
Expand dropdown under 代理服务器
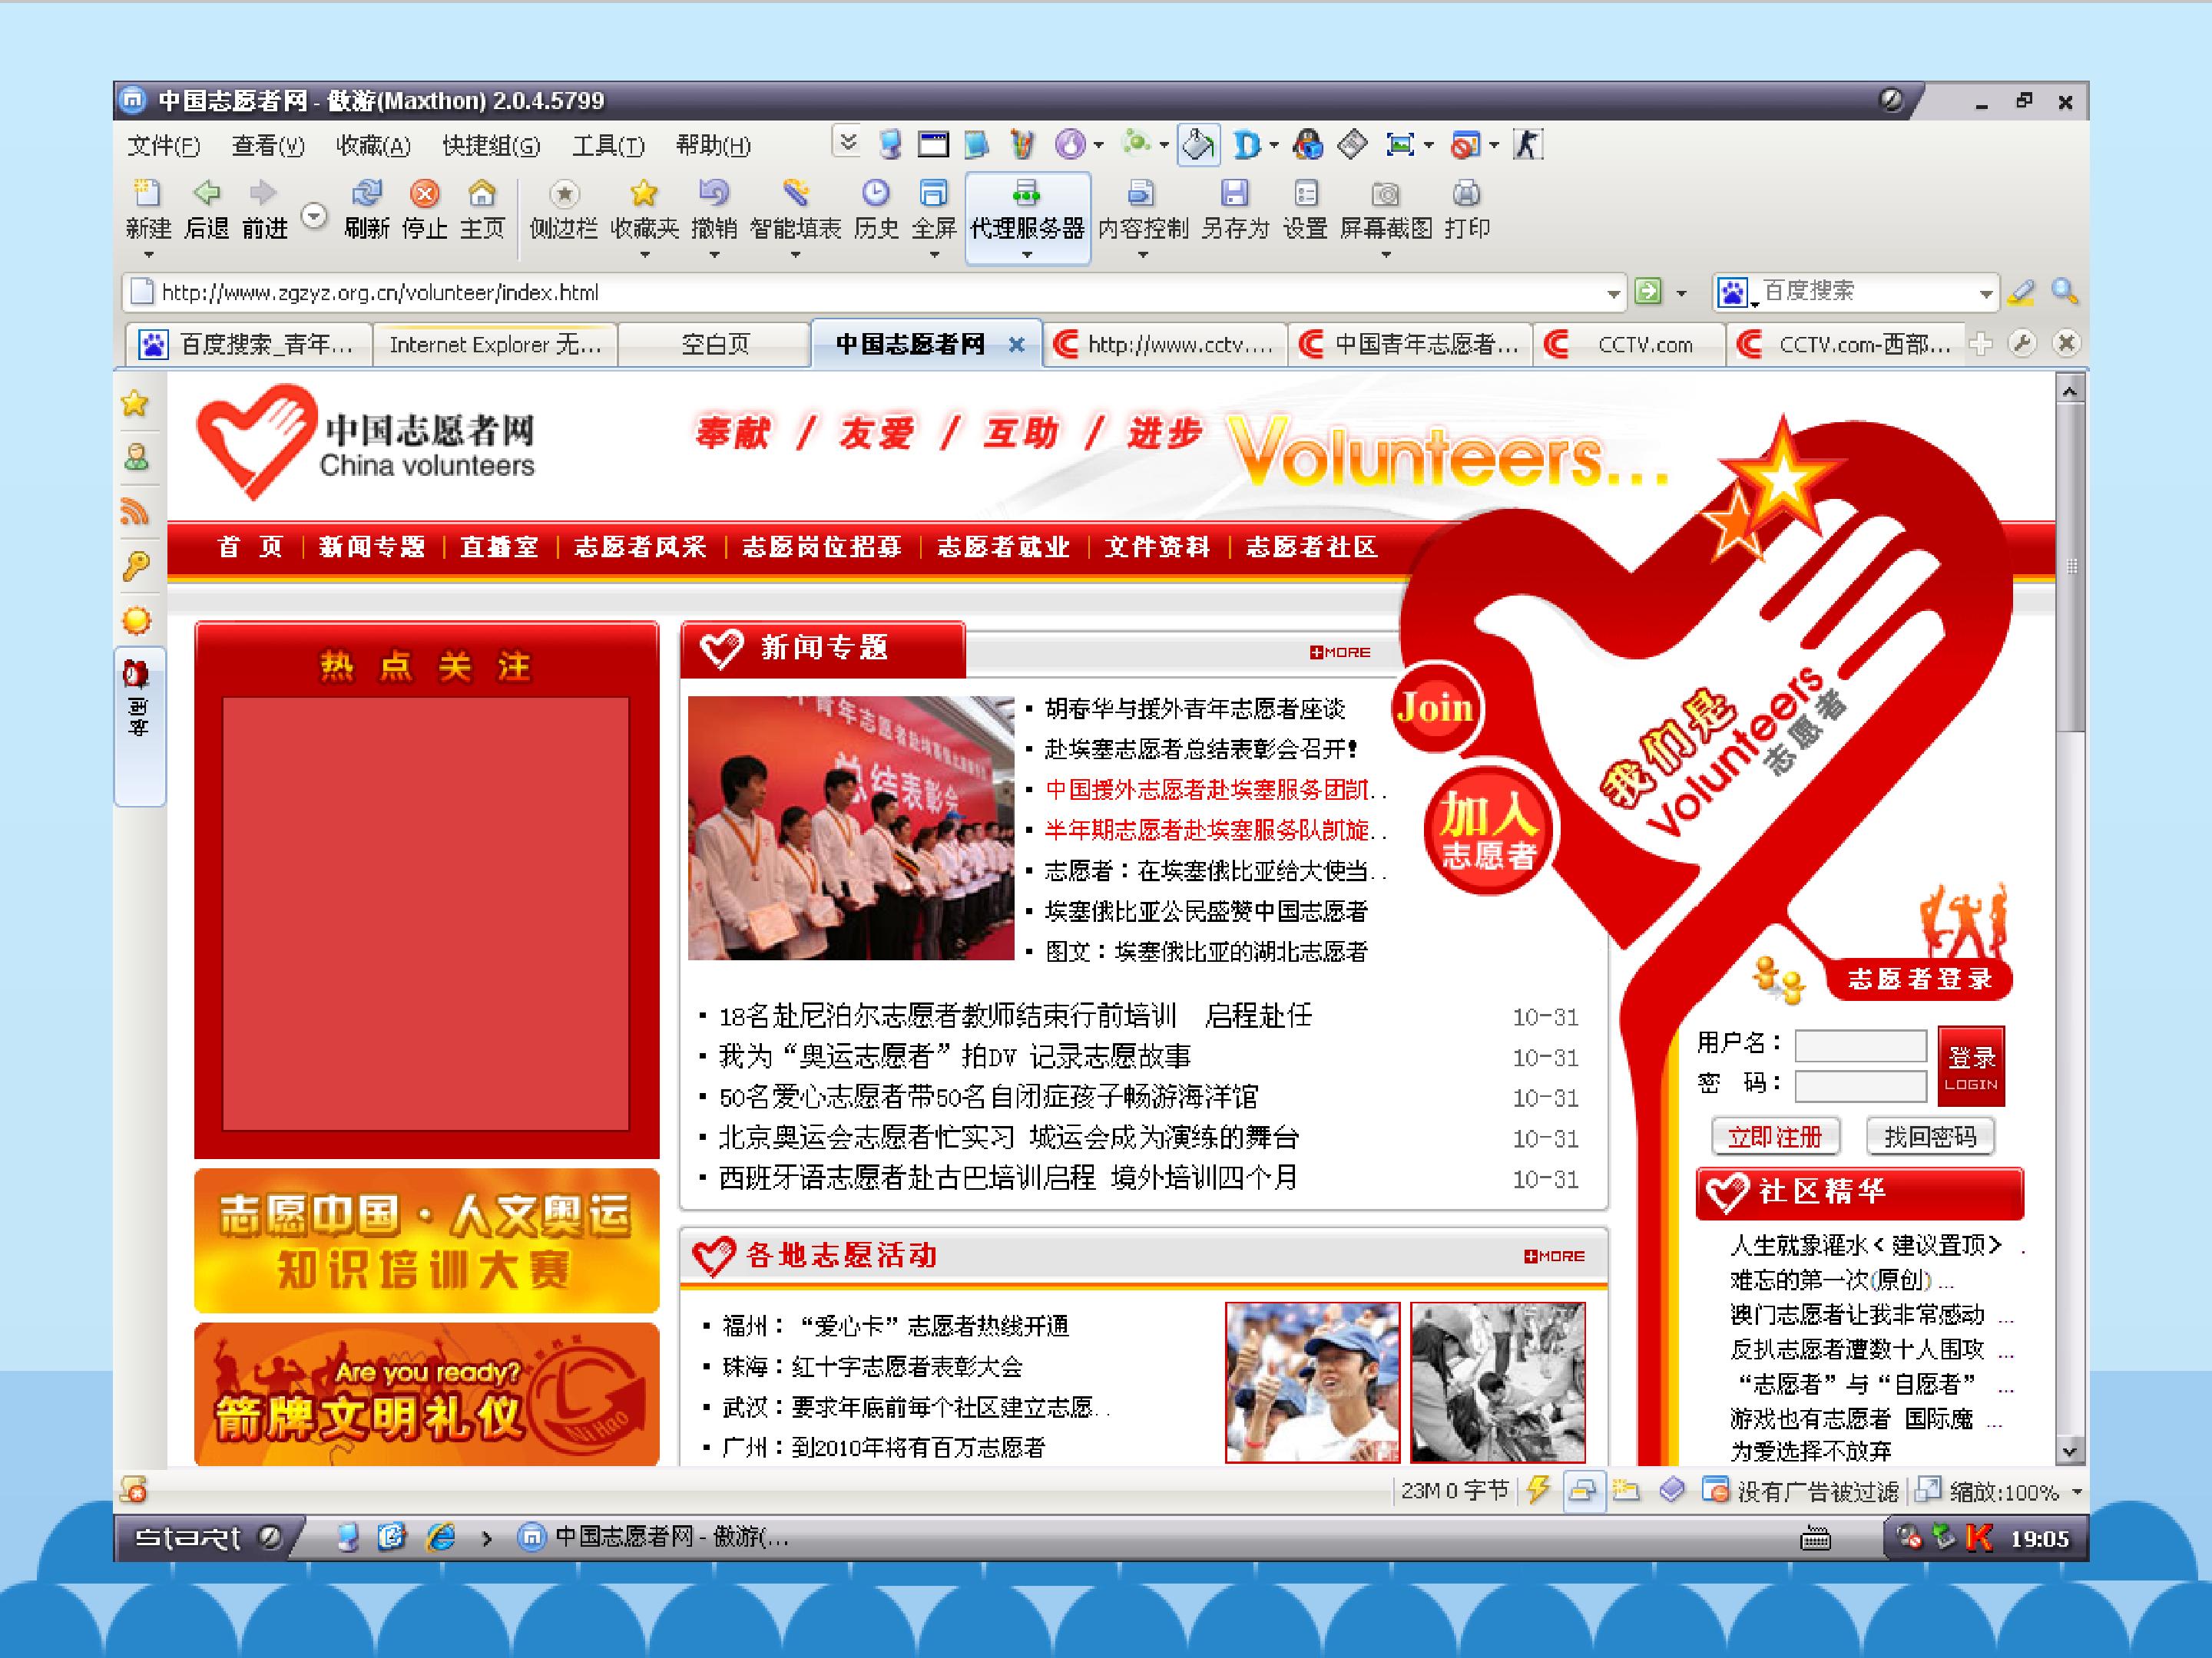tap(1027, 255)
